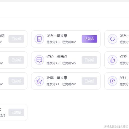Select the 评论一条沸点 task title
129x129 pixels.
[57, 57]
